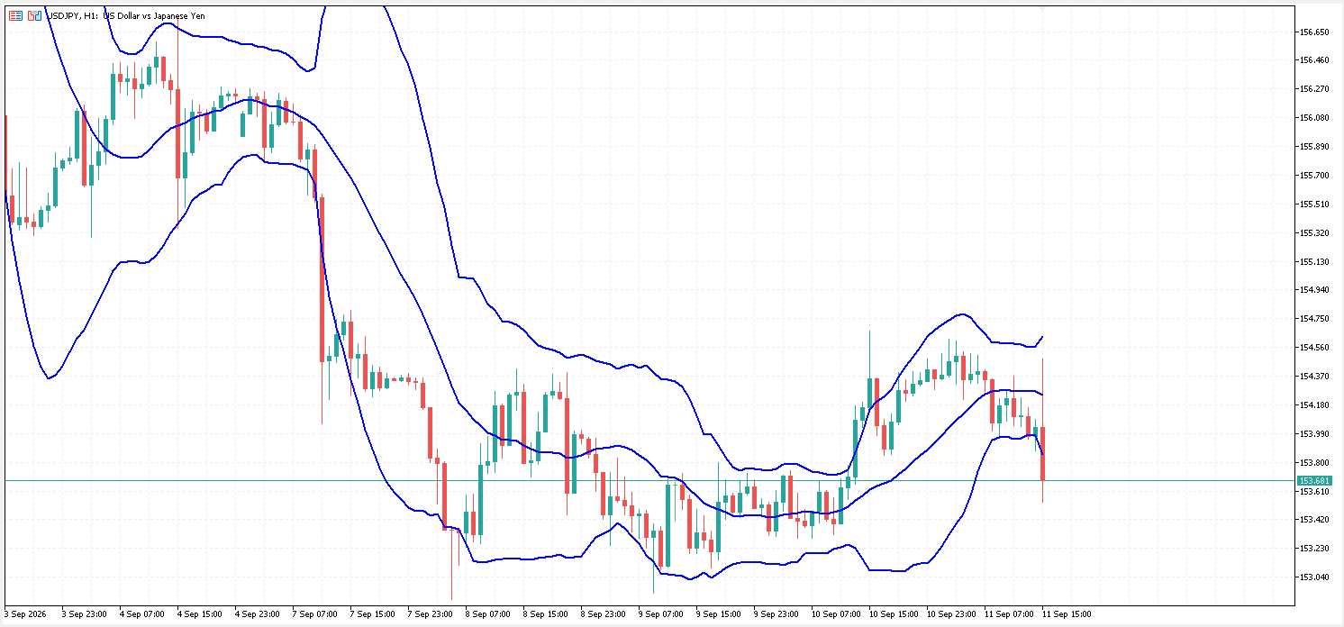Viewport: 1344px width, 627px height.
Task: Click the current price label 153.681
Action: click(1313, 481)
